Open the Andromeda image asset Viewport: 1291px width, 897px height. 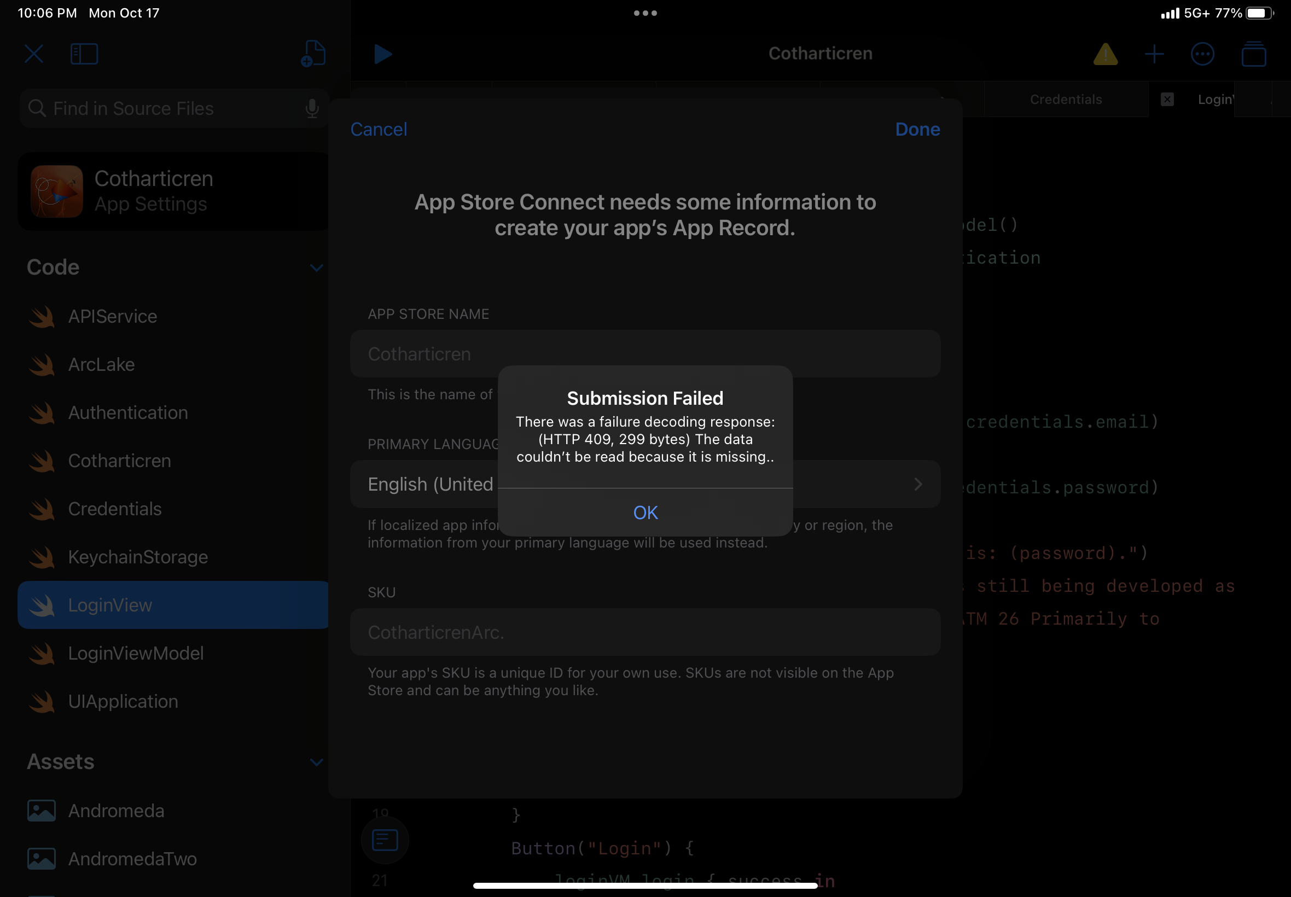[173, 811]
